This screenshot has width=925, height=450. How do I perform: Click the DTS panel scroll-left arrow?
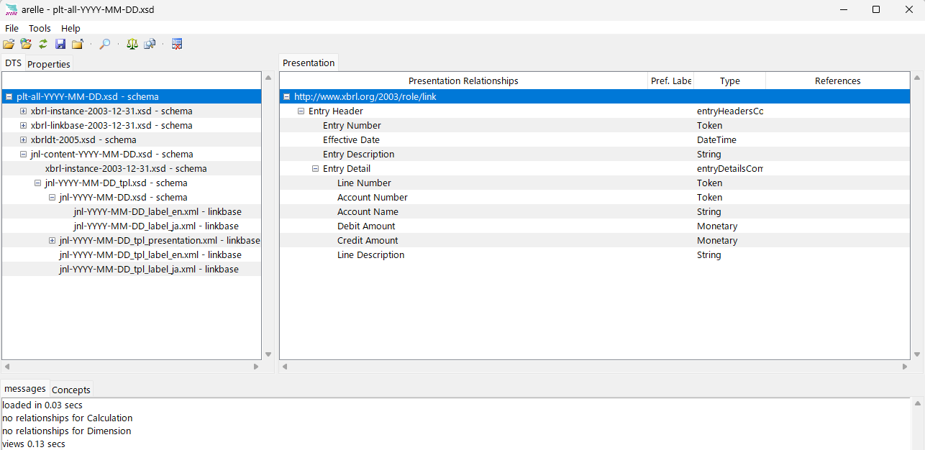[6, 367]
